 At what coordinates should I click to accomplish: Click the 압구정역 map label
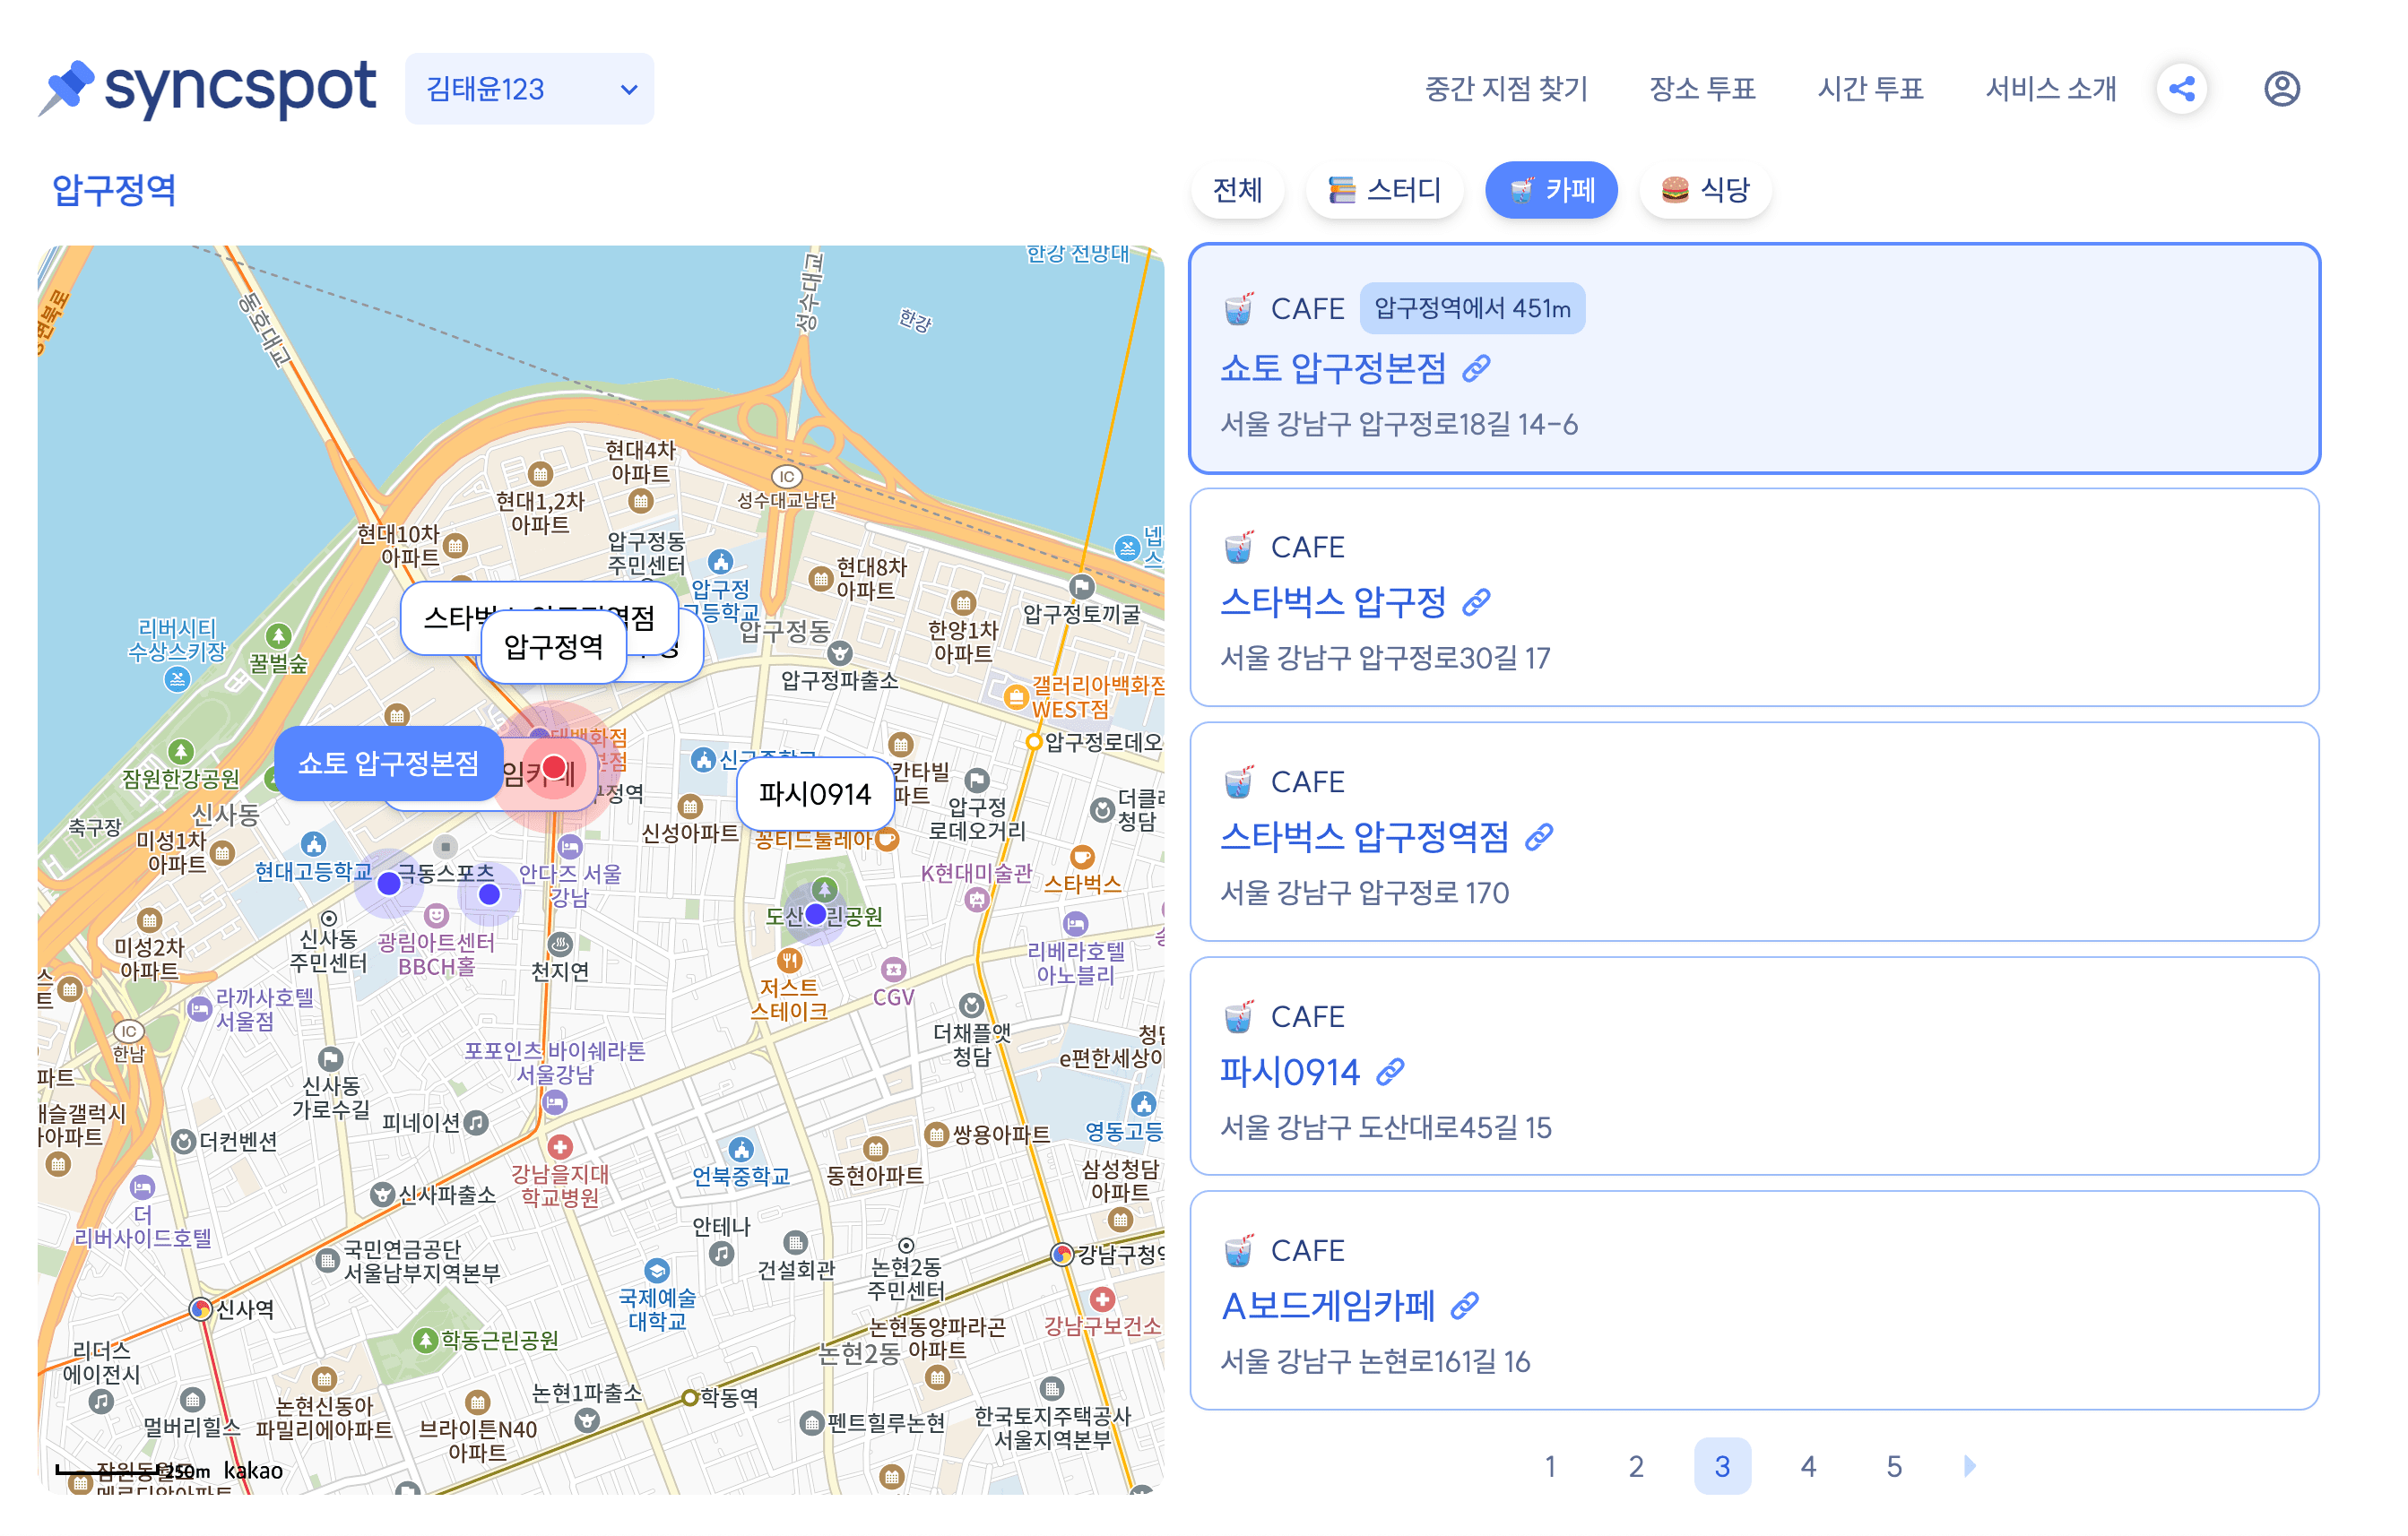[x=554, y=647]
